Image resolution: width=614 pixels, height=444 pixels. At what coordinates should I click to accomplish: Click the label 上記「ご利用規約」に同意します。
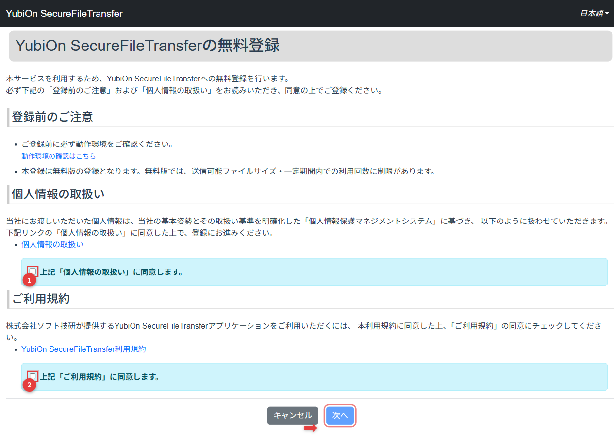tap(100, 377)
